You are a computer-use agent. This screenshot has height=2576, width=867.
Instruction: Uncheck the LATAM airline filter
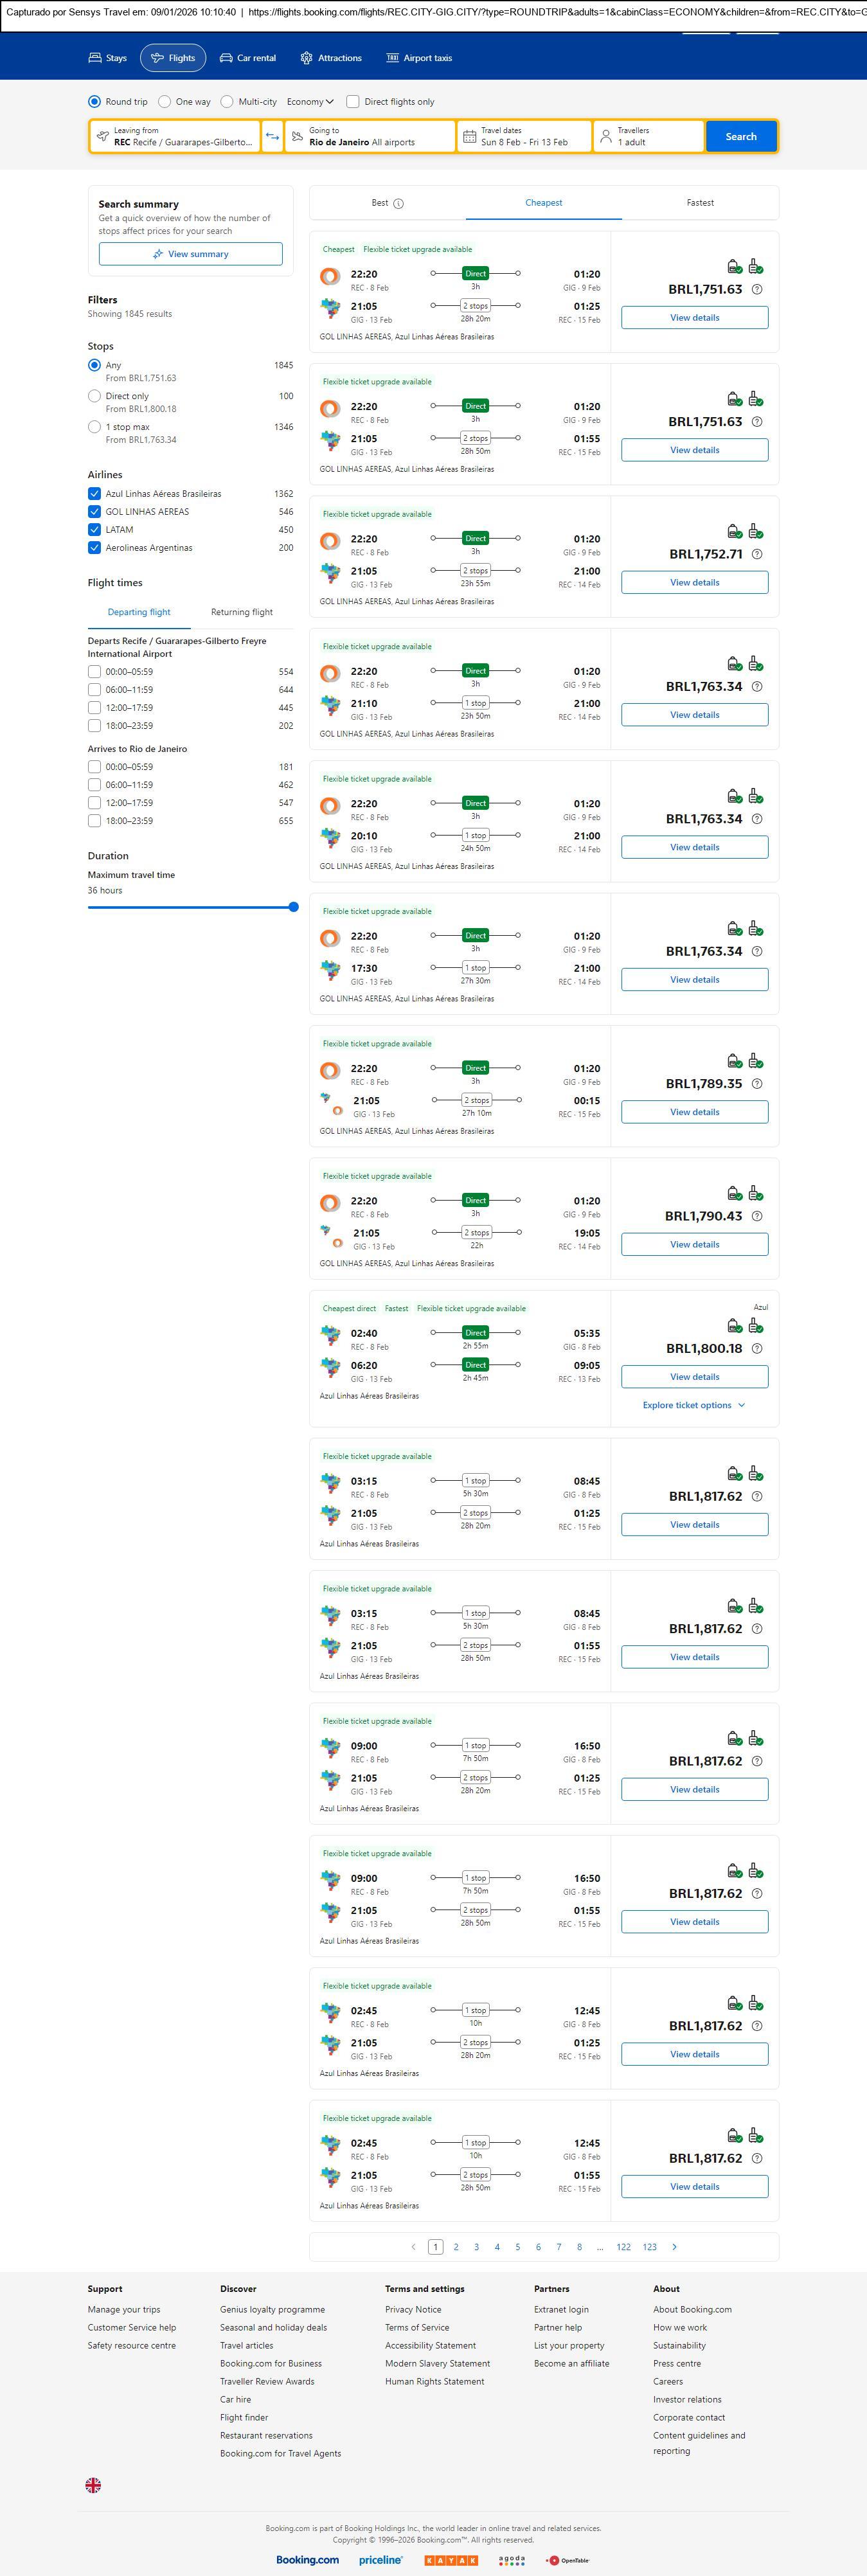(x=94, y=530)
